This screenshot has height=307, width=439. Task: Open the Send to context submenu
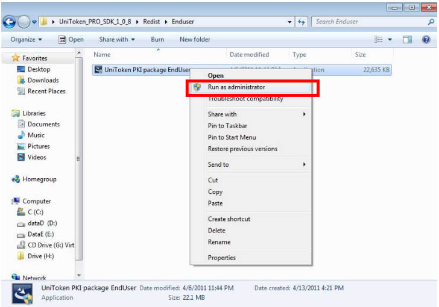pyautogui.click(x=218, y=164)
